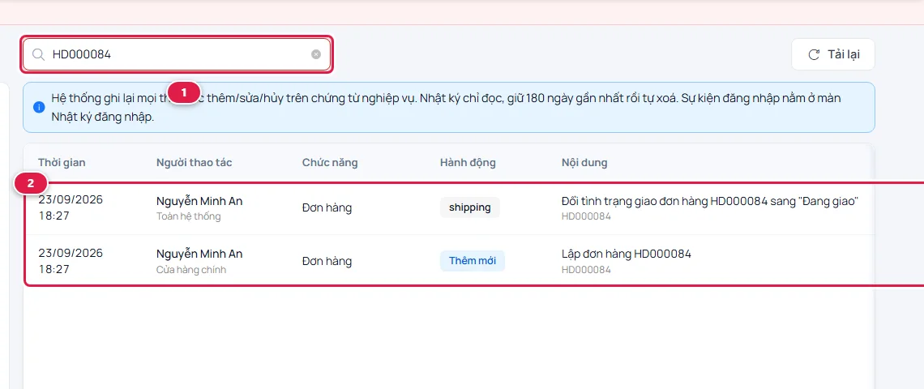Click Đơn hàng in the shipping row
Image resolution: width=924 pixels, height=389 pixels.
point(327,207)
